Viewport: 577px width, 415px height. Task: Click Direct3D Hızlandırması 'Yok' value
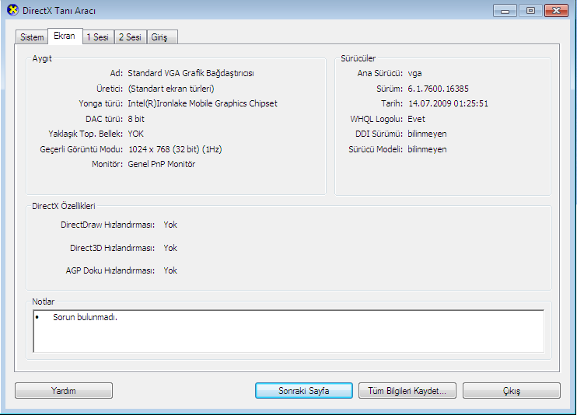170,248
